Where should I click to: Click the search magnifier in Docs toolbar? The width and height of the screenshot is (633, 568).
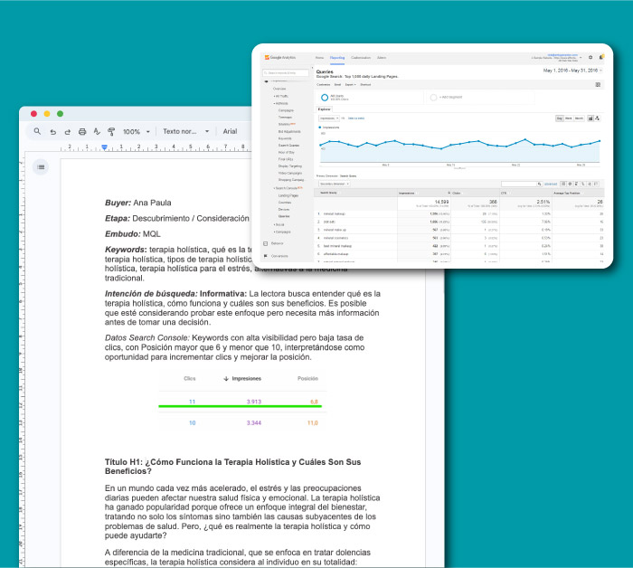pos(37,131)
